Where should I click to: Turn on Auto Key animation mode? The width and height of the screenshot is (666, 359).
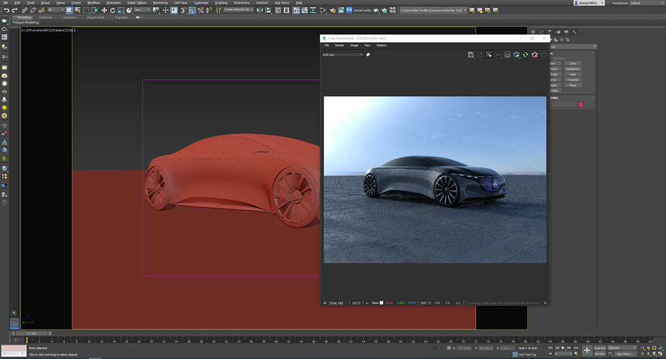(x=601, y=347)
